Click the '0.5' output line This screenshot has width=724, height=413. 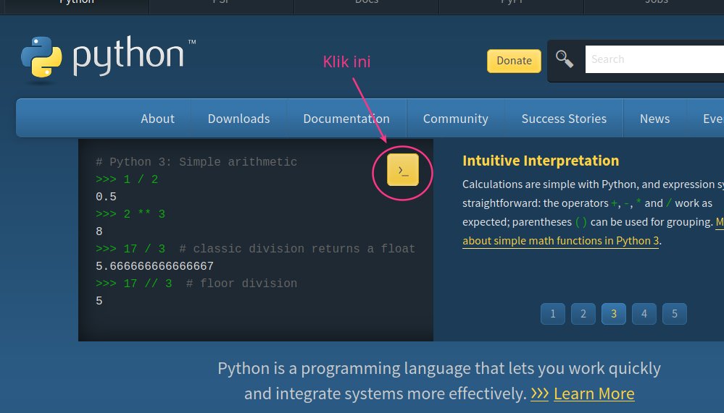106,197
